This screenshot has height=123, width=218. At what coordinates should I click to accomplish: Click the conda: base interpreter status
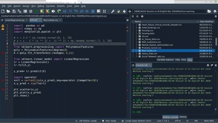pyautogui.click(x=136, y=121)
